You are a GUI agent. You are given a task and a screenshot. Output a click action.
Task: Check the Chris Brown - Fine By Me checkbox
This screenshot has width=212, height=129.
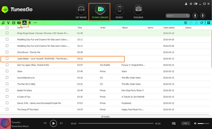coord(7,52)
